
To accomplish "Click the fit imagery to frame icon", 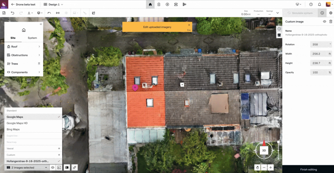I will pos(59,168).
